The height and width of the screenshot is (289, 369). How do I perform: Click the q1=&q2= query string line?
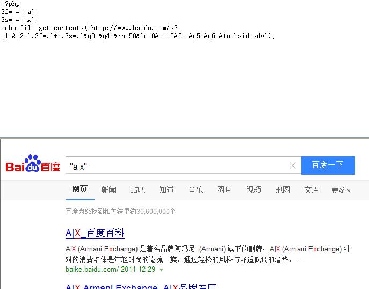coord(138,36)
